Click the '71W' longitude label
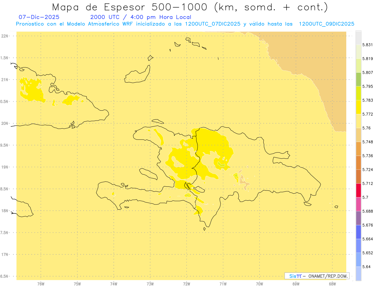This screenshot has width=373, height=288. tap(223, 284)
